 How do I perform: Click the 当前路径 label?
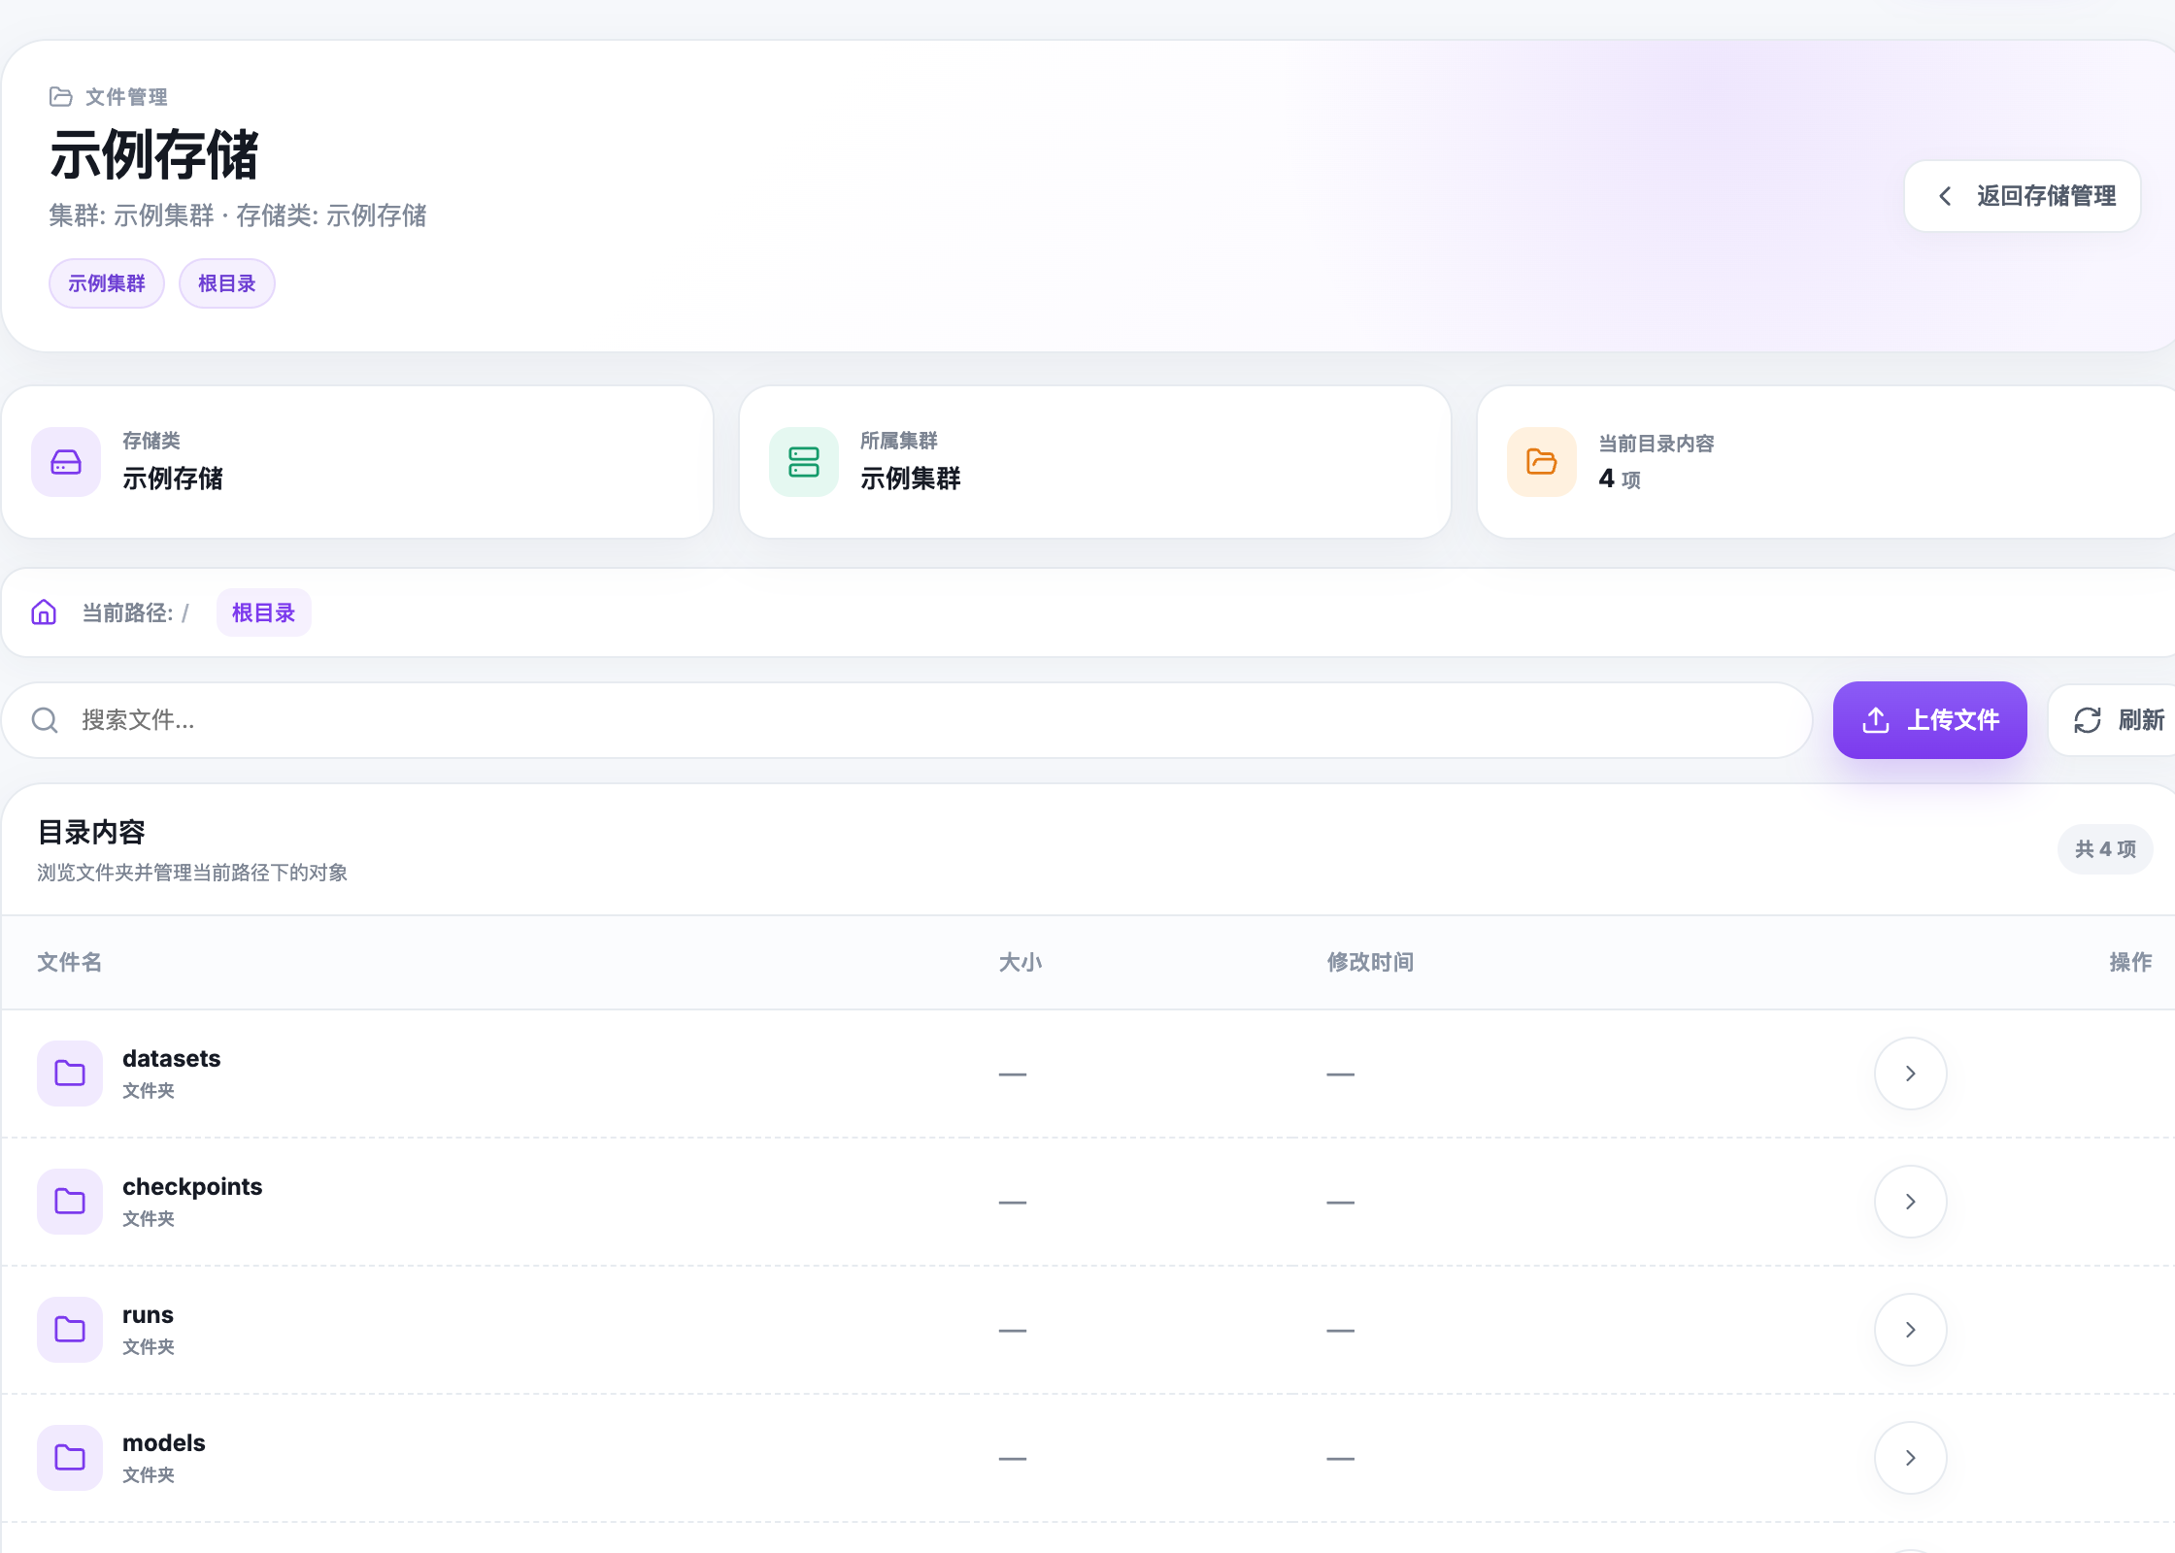(127, 612)
